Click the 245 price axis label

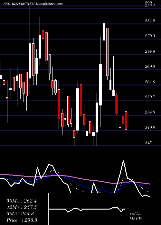[x=148, y=142]
